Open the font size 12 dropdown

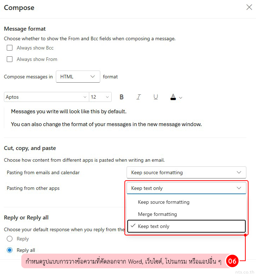pos(100,97)
